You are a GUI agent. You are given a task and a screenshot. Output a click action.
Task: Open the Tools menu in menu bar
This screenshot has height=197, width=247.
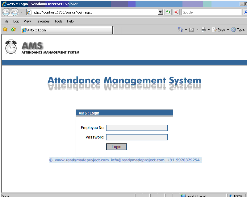coord(58,21)
